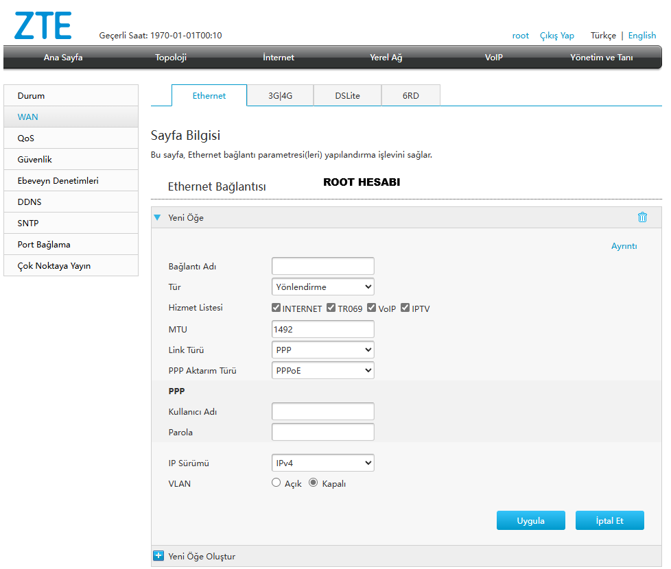The width and height of the screenshot is (671, 569).
Task: Click the trash delete icon
Action: (x=642, y=217)
